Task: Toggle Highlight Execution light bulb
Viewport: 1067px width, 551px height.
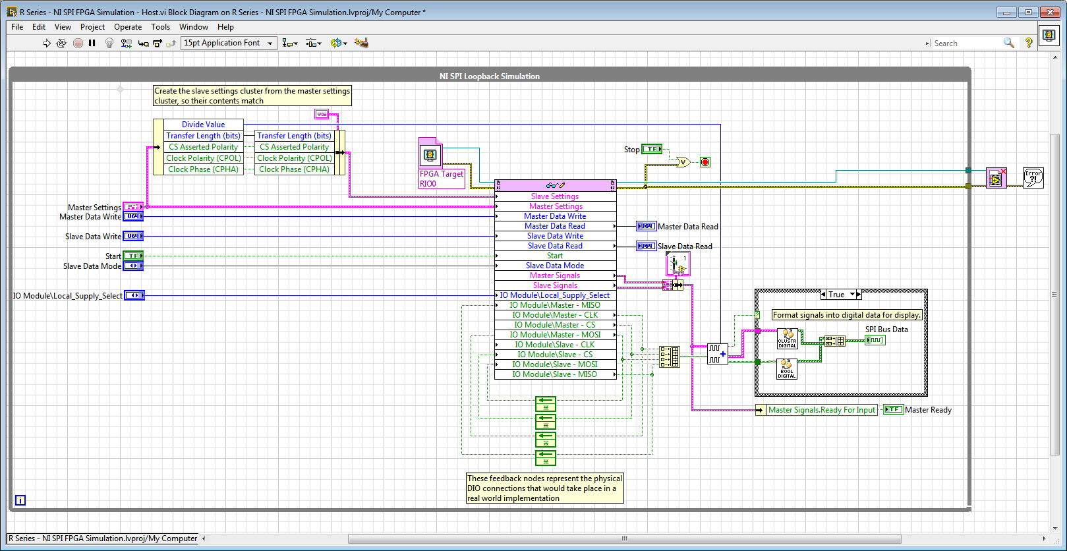Action: point(109,43)
